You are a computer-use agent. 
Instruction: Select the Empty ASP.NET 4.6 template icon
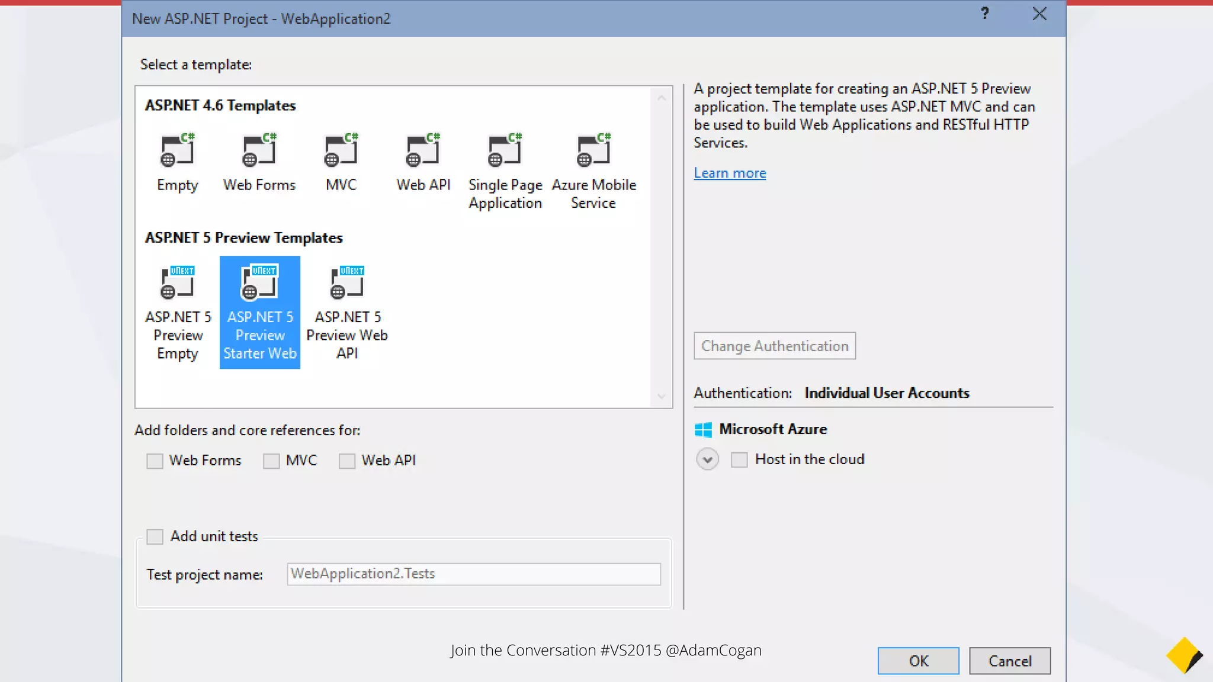pos(177,150)
